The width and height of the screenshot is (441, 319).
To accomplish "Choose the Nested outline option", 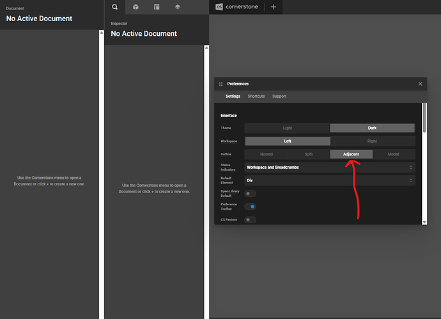I will point(266,154).
